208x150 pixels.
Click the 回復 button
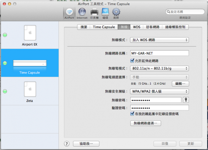tap(165, 143)
